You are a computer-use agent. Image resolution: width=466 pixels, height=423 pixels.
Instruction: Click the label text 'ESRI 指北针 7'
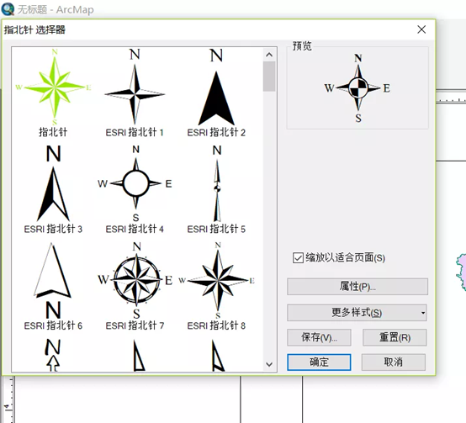point(135,325)
